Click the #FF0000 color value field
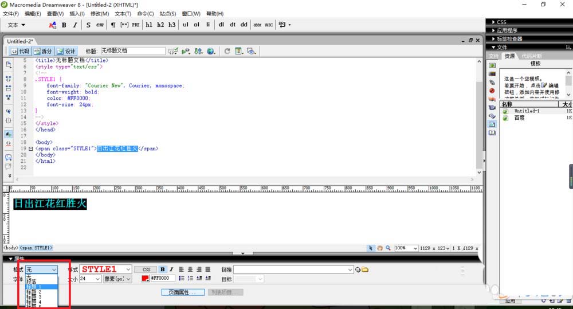This screenshot has width=573, height=309. pos(162,278)
